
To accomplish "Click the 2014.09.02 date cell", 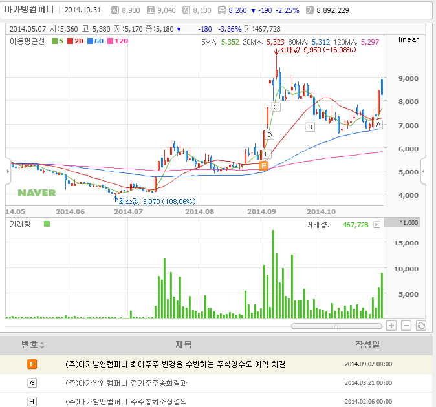I will (x=368, y=364).
